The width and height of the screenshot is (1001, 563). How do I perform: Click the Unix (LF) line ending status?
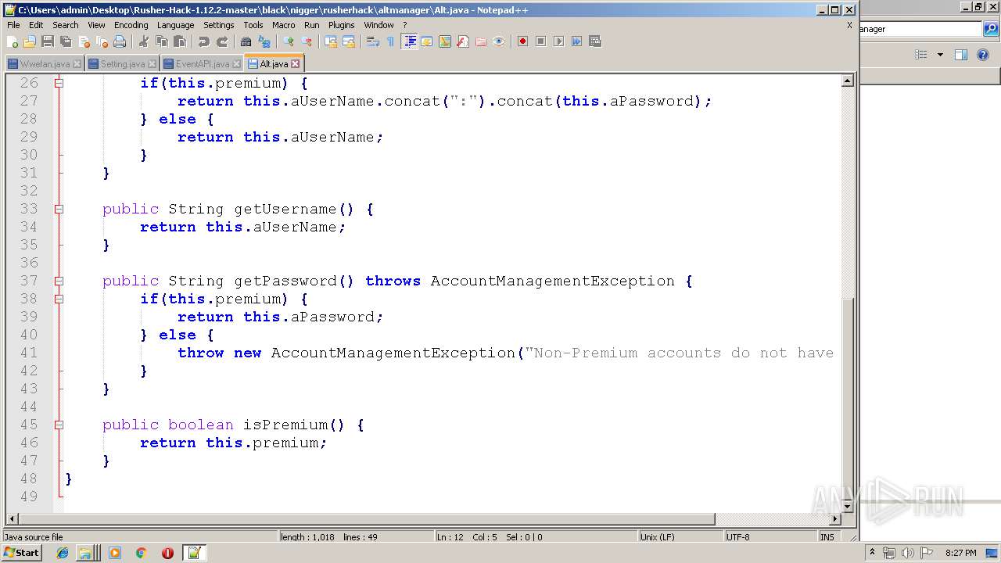coord(680,537)
